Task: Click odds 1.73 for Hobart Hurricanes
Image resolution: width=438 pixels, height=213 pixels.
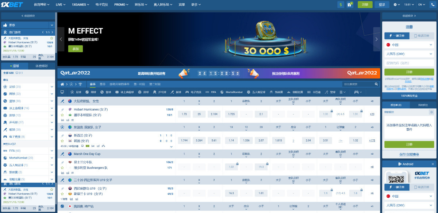Action: 184,114
